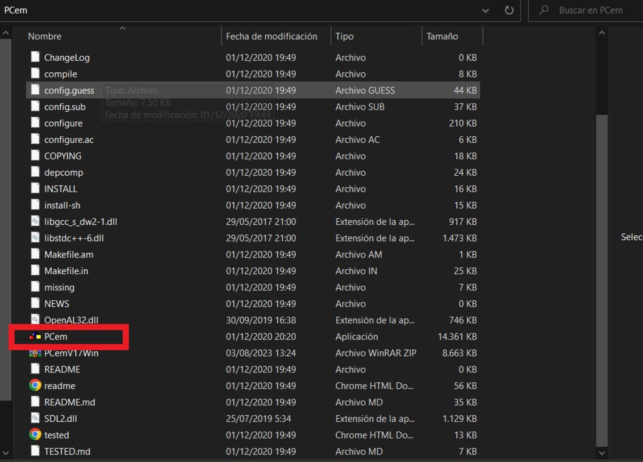Click the refresh icon beside address bar
The image size is (643, 462).
coord(509,10)
